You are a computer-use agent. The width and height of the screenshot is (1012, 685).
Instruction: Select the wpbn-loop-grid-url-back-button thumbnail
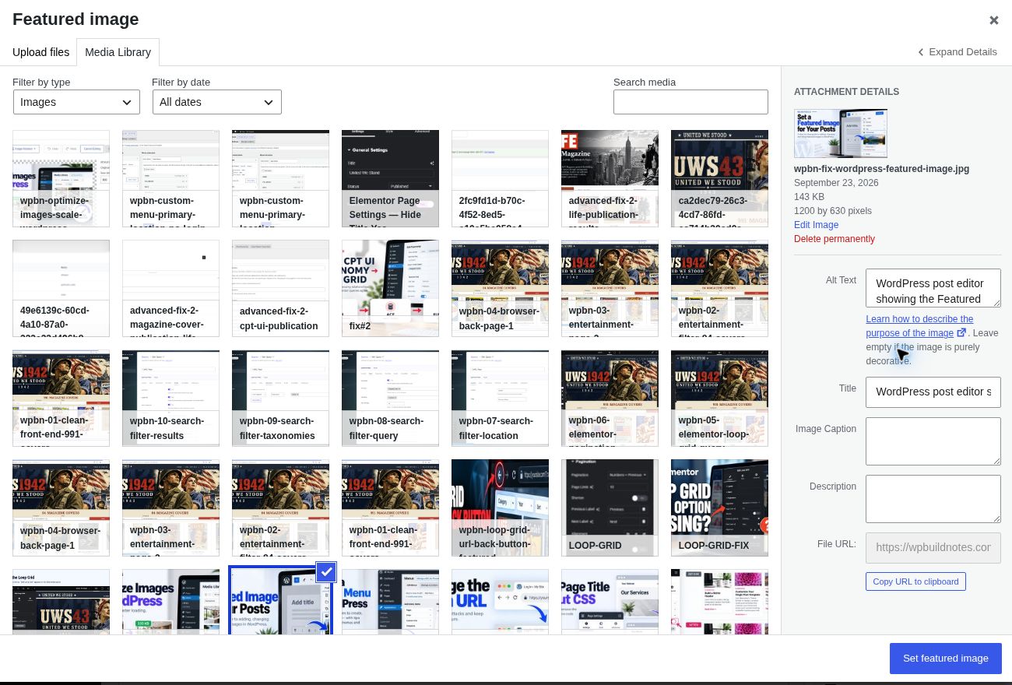tap(500, 508)
